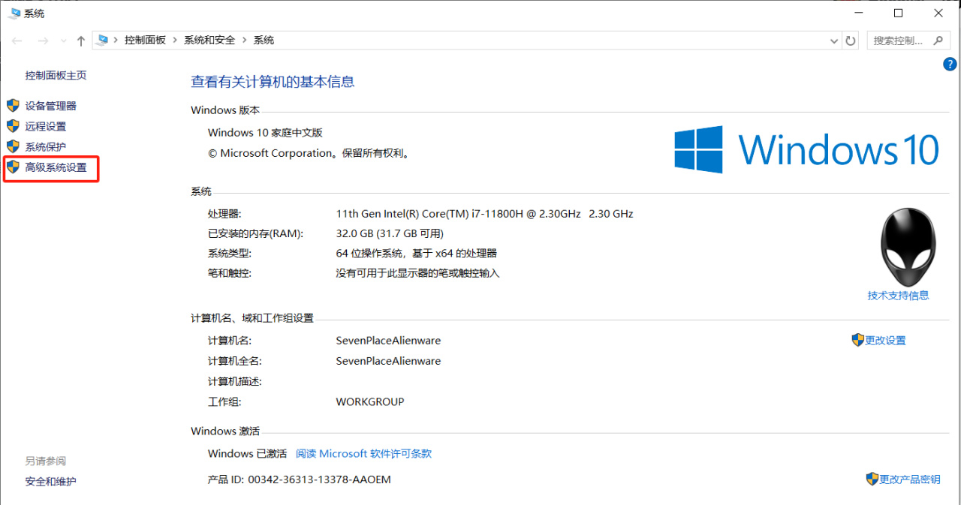Click shield icon beside 更改设置
Image resolution: width=961 pixels, height=505 pixels.
coord(857,340)
